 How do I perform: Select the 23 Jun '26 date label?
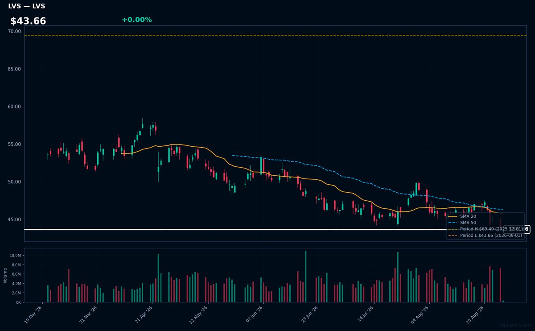click(x=309, y=314)
